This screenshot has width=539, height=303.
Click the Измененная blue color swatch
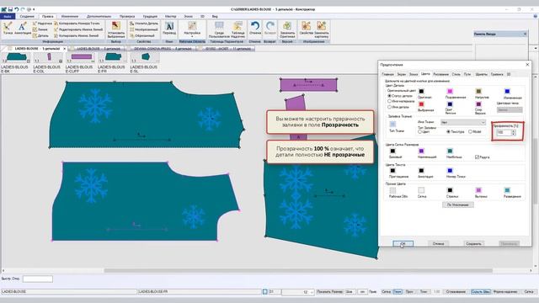pos(507,92)
